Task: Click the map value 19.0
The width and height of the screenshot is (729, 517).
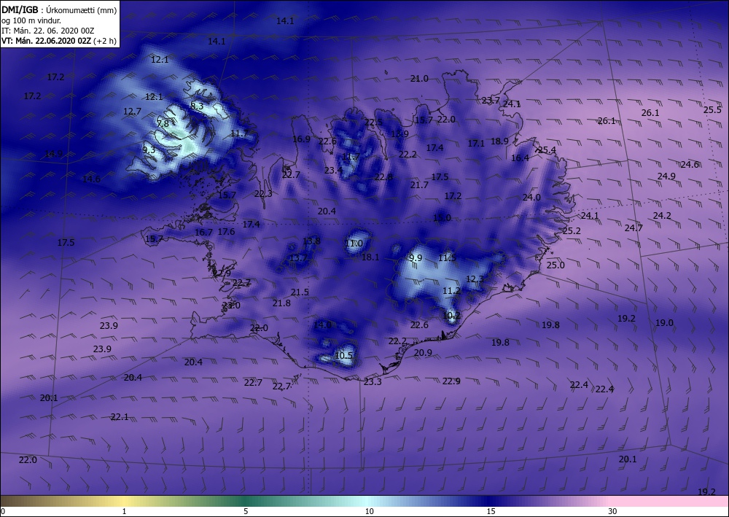Action: (664, 322)
